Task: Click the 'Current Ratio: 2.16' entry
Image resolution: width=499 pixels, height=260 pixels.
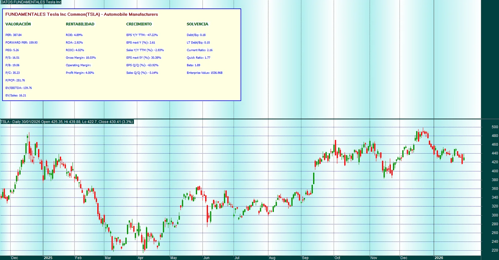Action: [x=200, y=50]
